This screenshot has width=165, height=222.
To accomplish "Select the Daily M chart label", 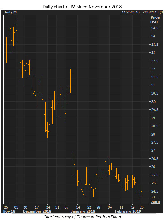I will click(10, 12).
